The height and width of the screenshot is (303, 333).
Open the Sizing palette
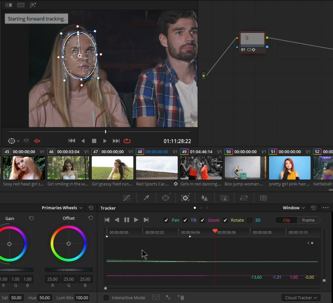tap(244, 198)
